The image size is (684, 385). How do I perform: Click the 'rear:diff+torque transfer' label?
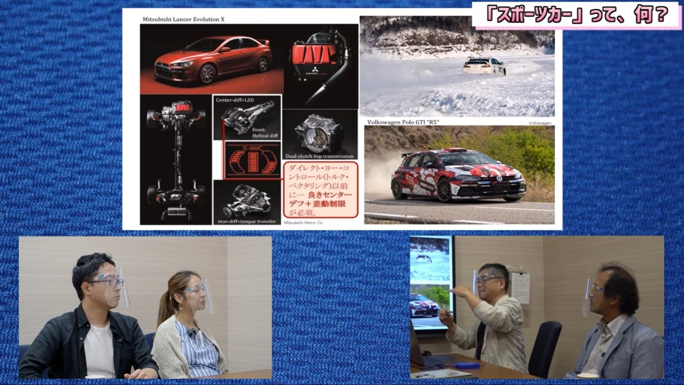pos(247,221)
